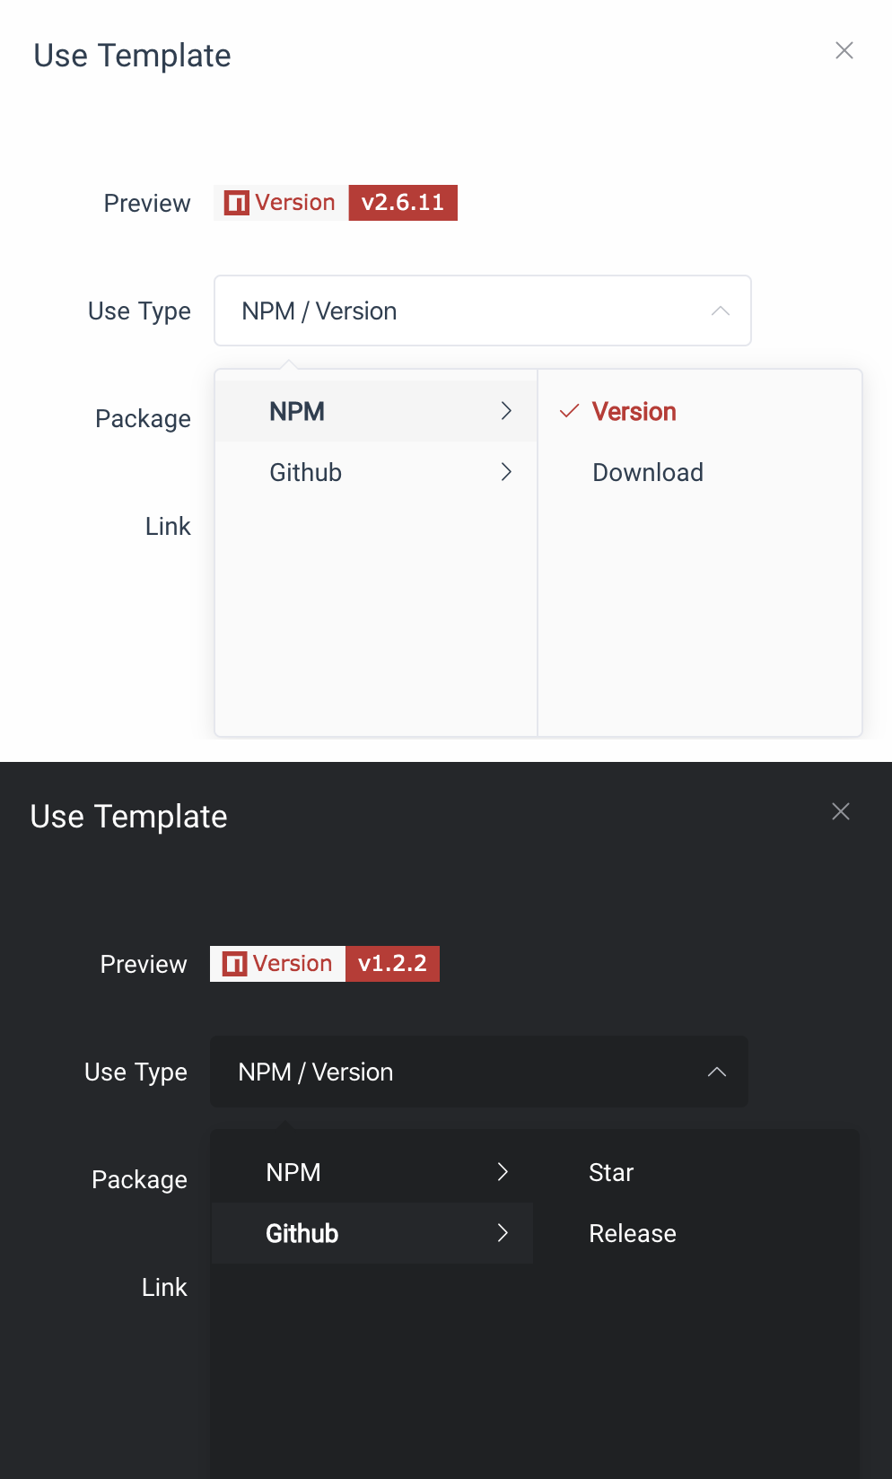Select highlighted Github in dark cascader menu
Image resolution: width=892 pixels, height=1479 pixels.
[302, 1233]
